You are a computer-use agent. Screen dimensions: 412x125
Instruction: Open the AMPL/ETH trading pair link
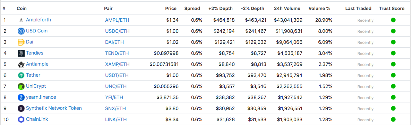pos(117,20)
